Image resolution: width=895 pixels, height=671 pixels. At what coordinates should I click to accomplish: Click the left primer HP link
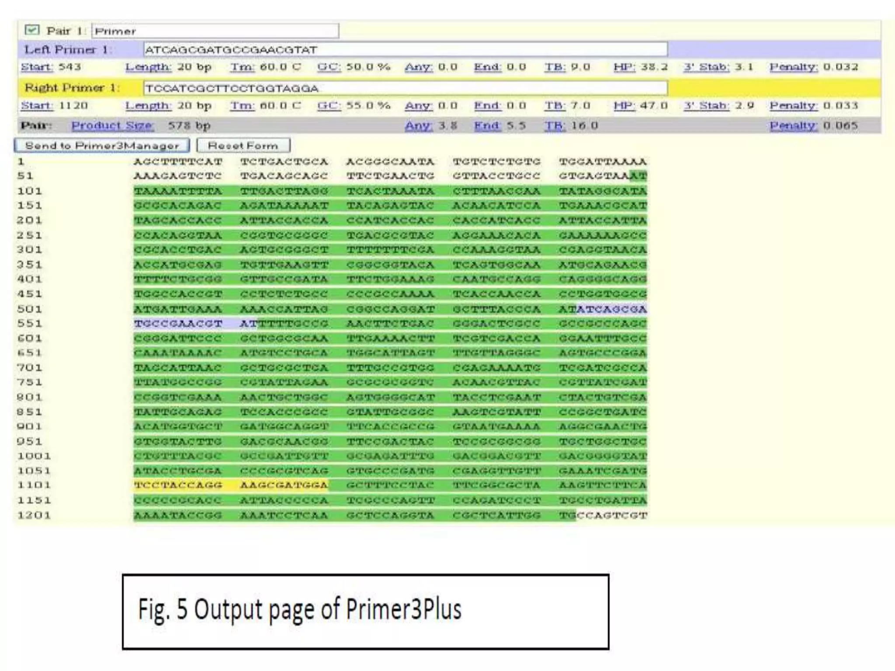(x=624, y=67)
